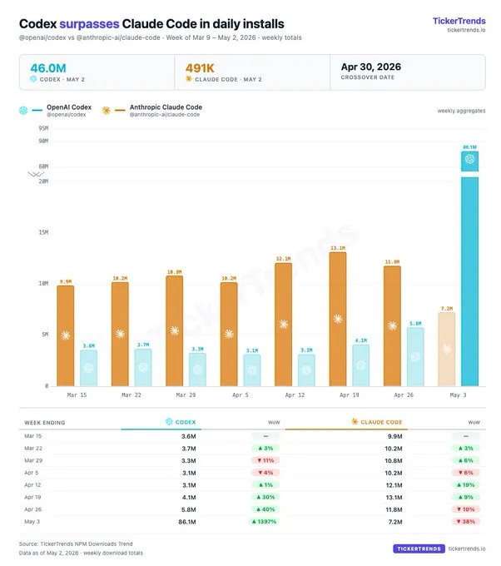Click the WoW header next to Codex column
The image size is (501, 566).
pos(274,422)
